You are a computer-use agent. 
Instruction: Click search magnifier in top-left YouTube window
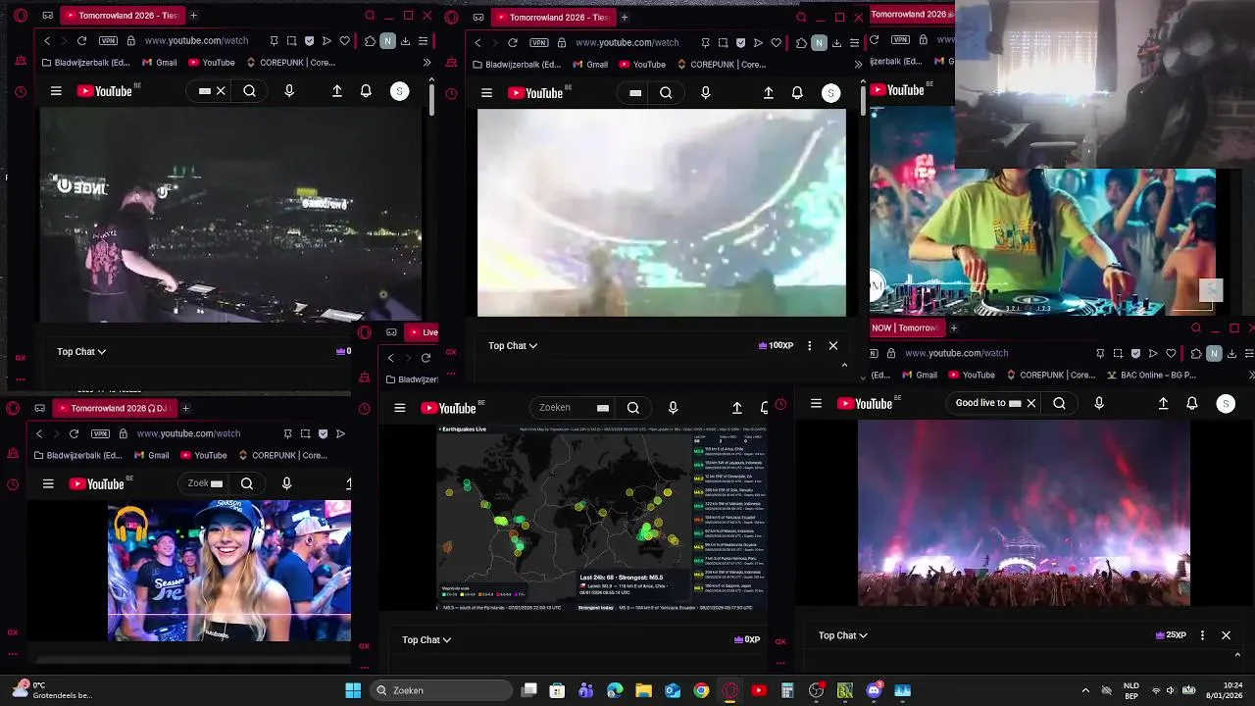click(250, 91)
